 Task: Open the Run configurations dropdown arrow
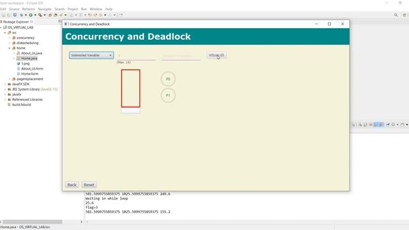click(x=35, y=15)
